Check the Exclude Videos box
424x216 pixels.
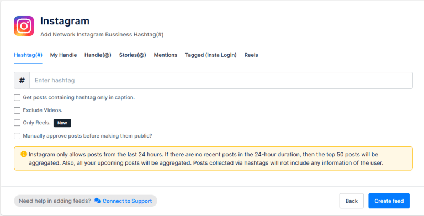[17, 110]
